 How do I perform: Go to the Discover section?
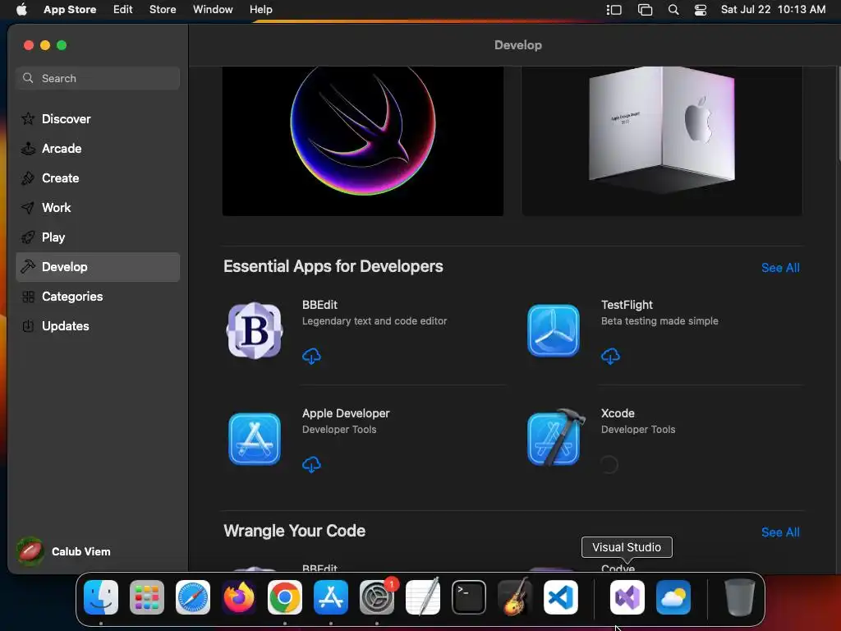pyautogui.click(x=98, y=119)
